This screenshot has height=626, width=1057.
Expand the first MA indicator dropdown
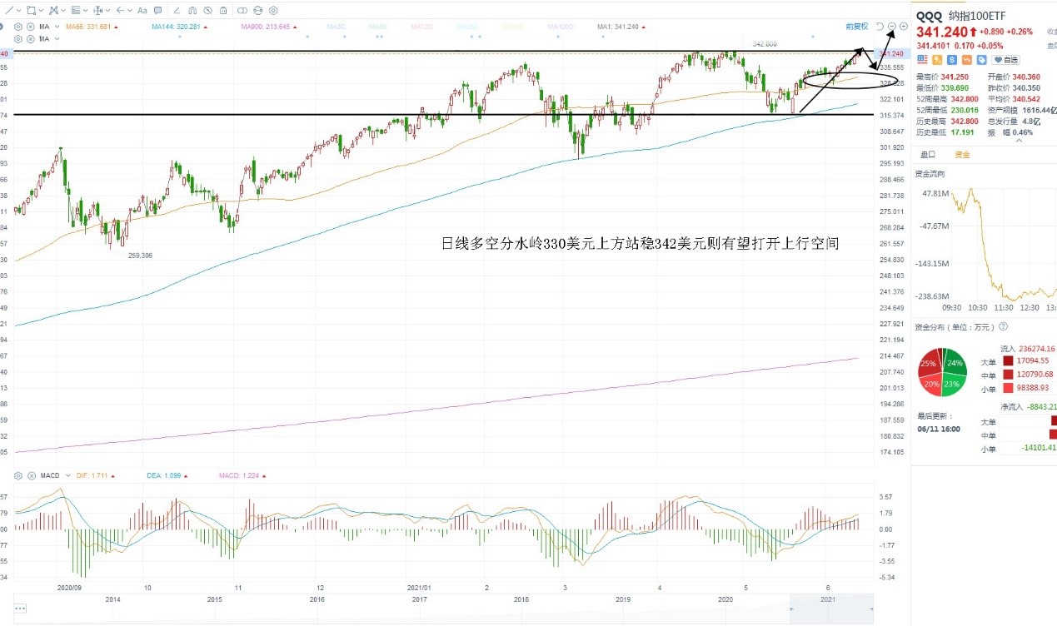tap(57, 27)
